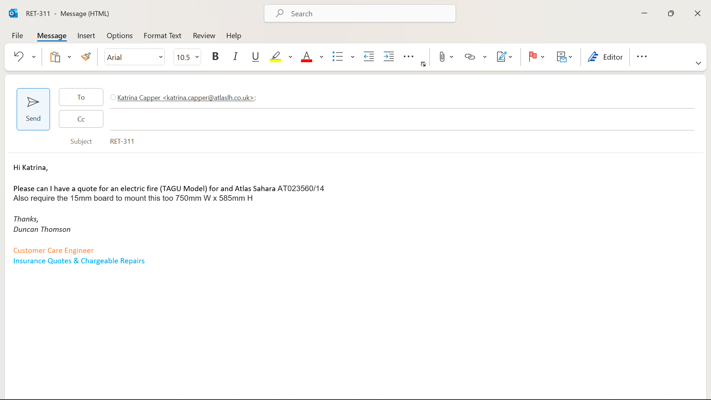Switch to the Insert tab
This screenshot has width=711, height=400.
[x=86, y=36]
